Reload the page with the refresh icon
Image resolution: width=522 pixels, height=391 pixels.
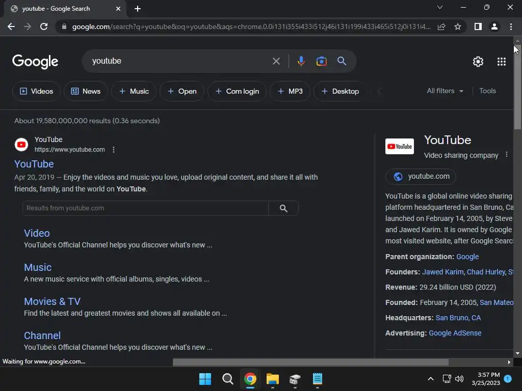44,26
